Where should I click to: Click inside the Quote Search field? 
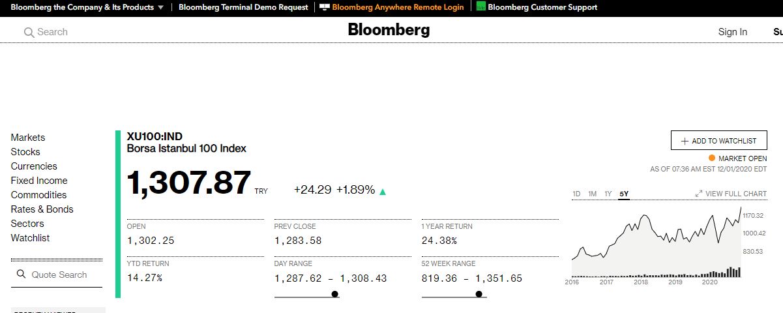[x=57, y=275]
